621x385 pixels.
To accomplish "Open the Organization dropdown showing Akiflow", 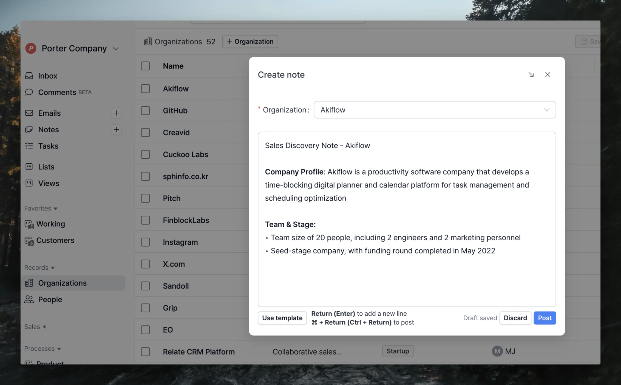I will (435, 110).
